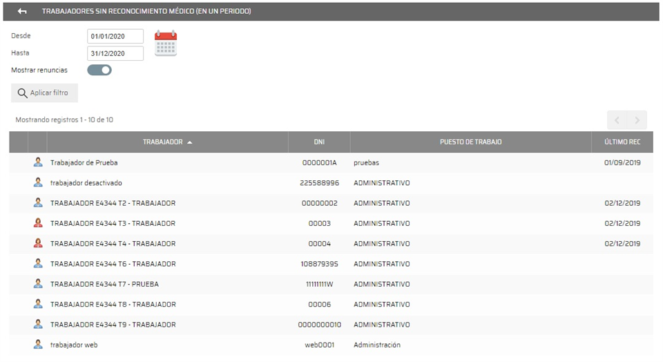Click 02/12/2019 date in E4344 T4 row
The height and width of the screenshot is (362, 663).
(622, 244)
